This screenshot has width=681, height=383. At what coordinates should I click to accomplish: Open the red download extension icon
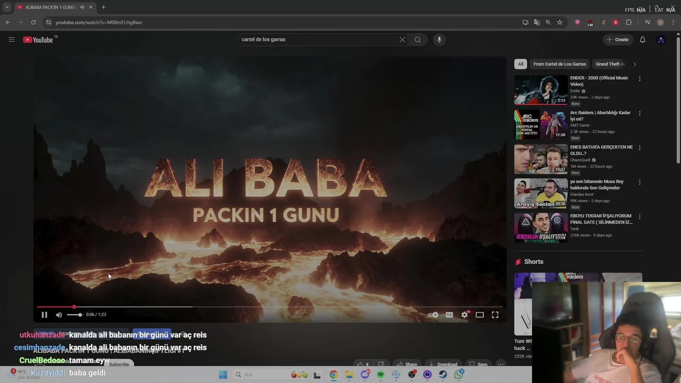pos(616,22)
